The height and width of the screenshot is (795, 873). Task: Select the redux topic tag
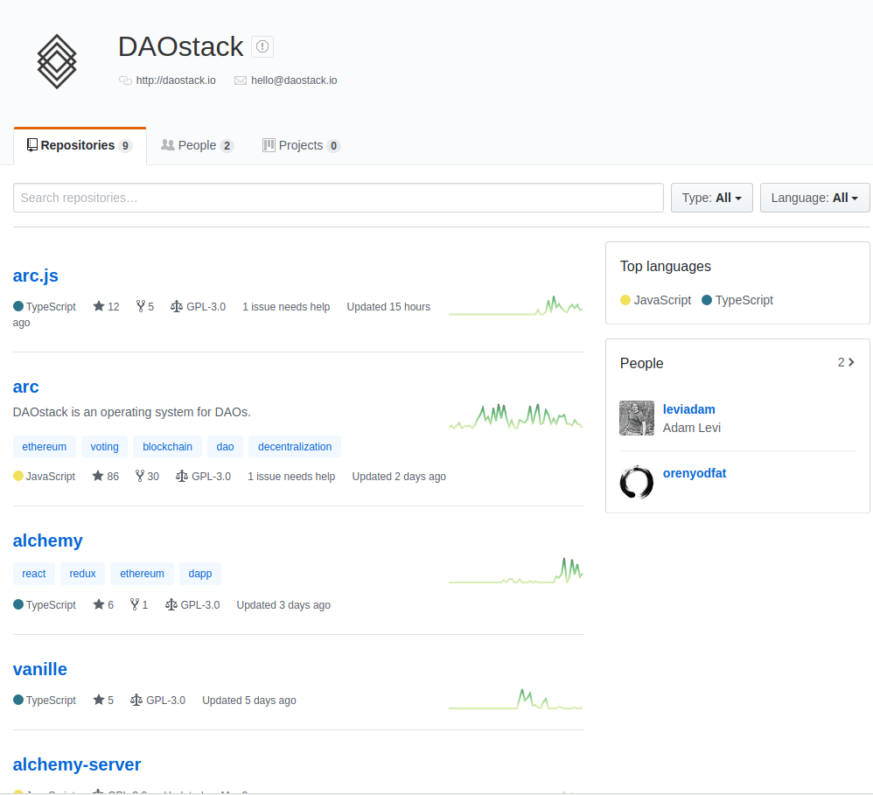coord(83,574)
